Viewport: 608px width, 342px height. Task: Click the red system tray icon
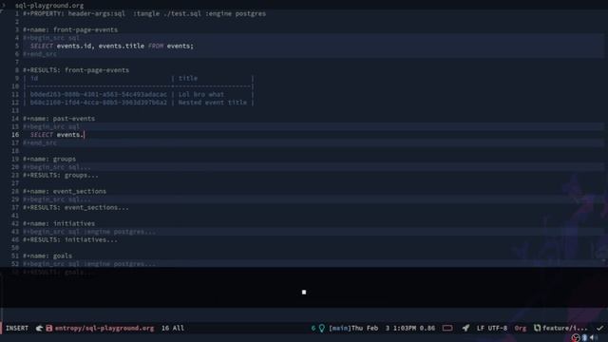576,338
